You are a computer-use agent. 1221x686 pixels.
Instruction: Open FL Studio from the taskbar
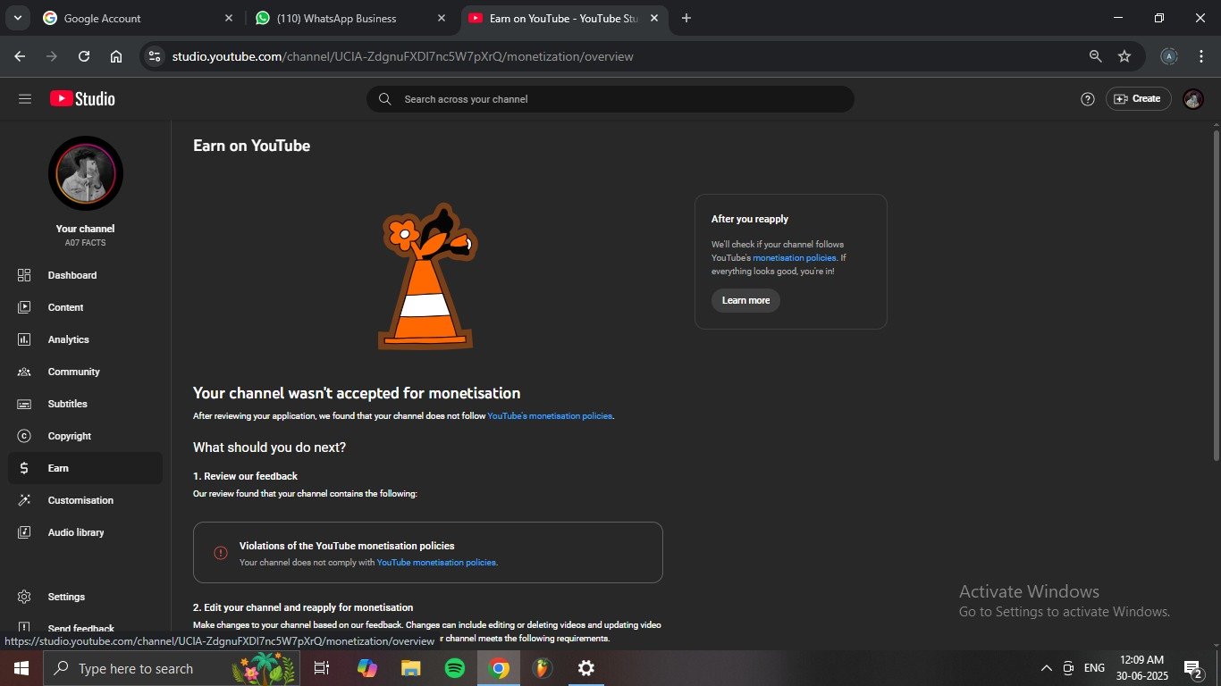[542, 668]
